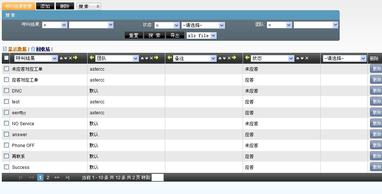Expand the 状态 -请选择- filter dropdown
The height and width of the screenshot is (194, 382).
pyautogui.click(x=203, y=25)
